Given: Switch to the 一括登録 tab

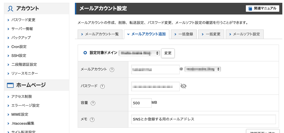Looking at the screenshot, I should [184, 34].
